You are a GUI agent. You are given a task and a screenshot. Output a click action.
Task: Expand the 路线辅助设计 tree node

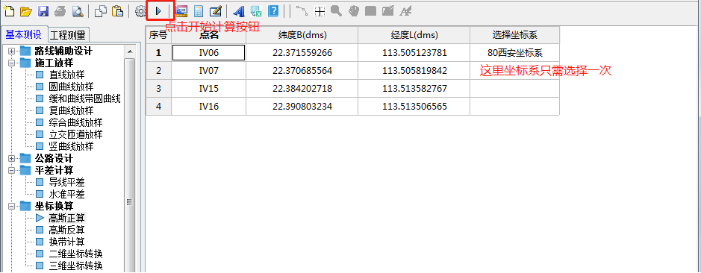(x=12, y=51)
